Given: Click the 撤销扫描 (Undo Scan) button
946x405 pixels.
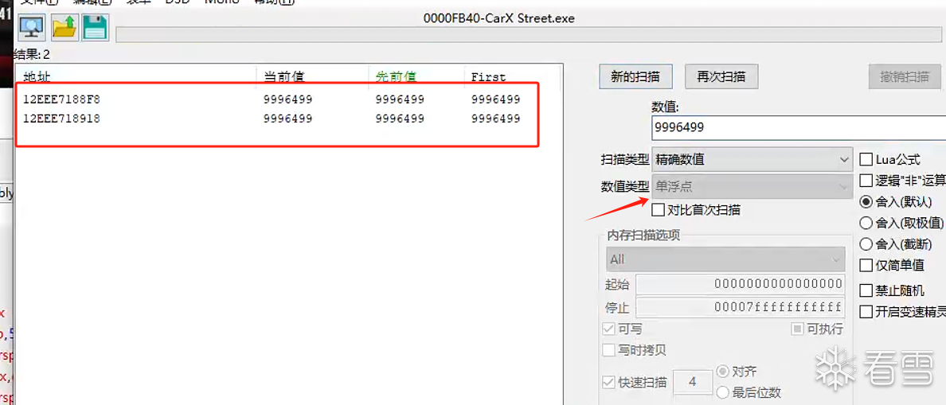Looking at the screenshot, I should pos(905,76).
